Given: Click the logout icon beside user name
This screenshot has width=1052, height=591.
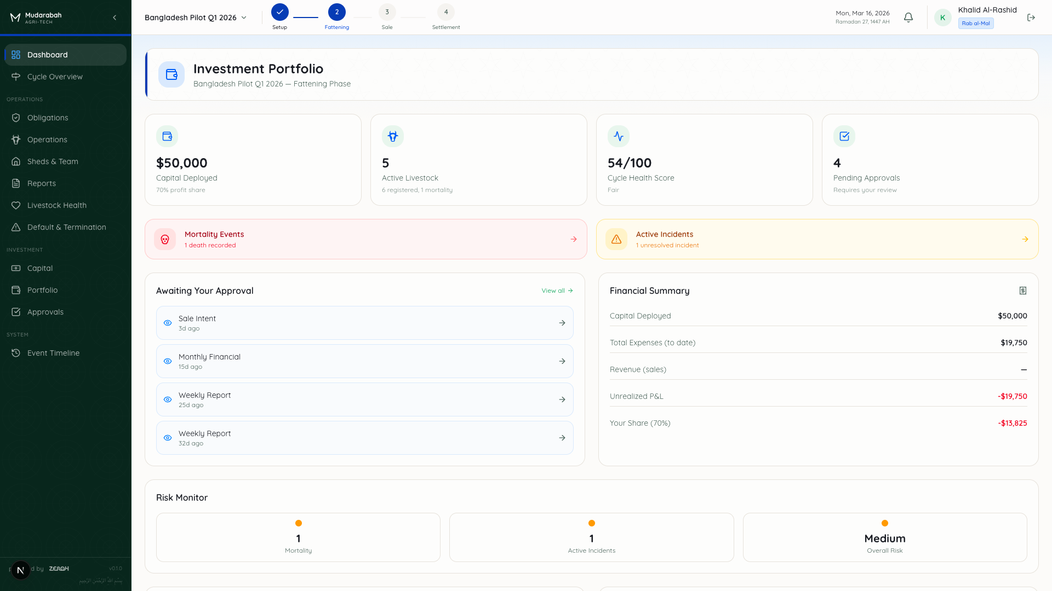Looking at the screenshot, I should pos(1031,18).
